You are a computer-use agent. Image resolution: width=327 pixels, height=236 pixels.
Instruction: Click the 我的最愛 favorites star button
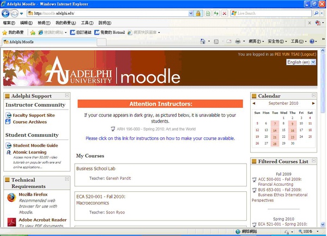click(13, 32)
